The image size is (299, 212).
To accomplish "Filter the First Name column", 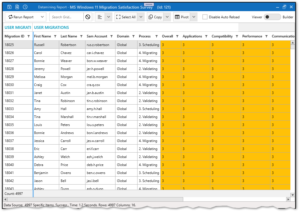I will [x=55, y=36].
